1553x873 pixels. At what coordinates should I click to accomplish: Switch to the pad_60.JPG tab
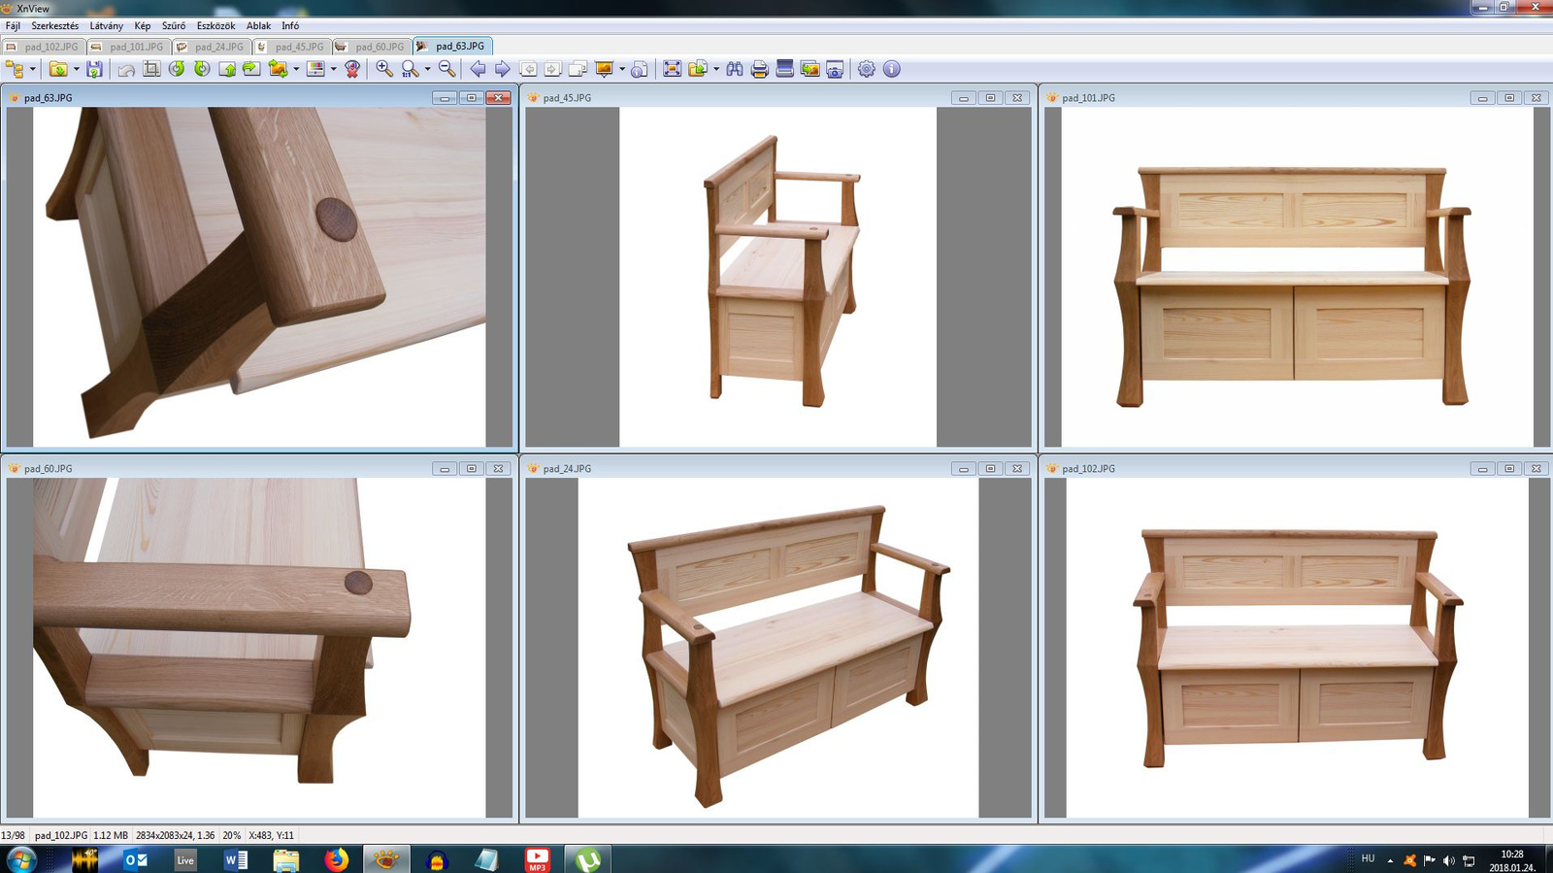pyautogui.click(x=373, y=47)
